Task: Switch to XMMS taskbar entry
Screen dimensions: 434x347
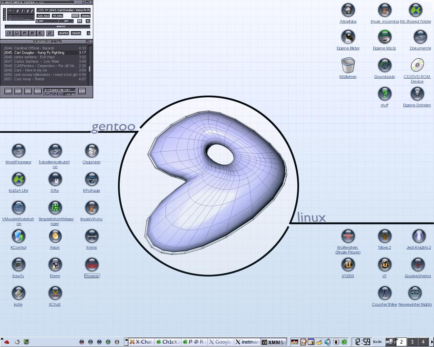Action: 274,342
